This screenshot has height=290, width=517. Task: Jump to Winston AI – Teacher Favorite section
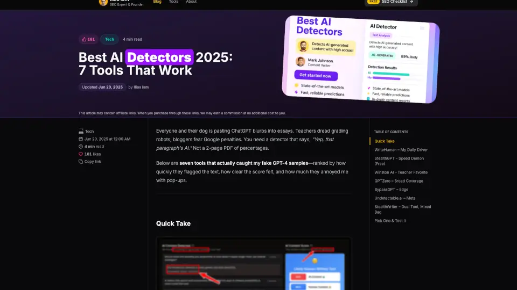[401, 172]
